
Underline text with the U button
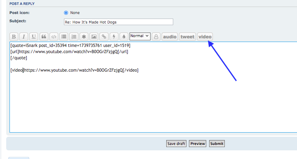coord(34,37)
